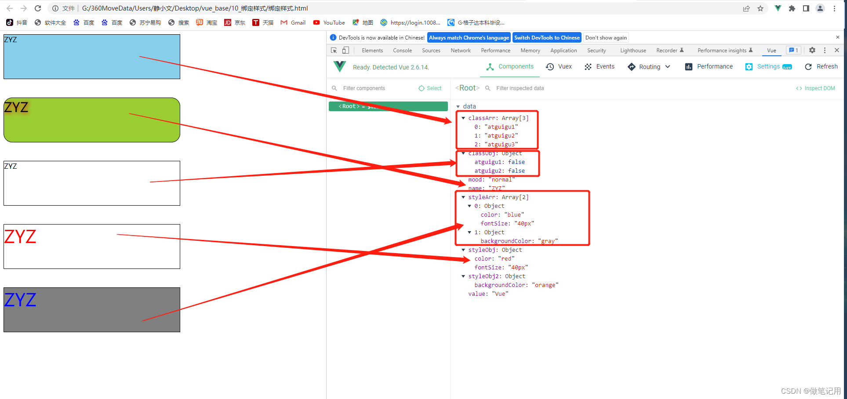The width and height of the screenshot is (847, 399).
Task: Open DevTools settings gear
Action: point(812,51)
